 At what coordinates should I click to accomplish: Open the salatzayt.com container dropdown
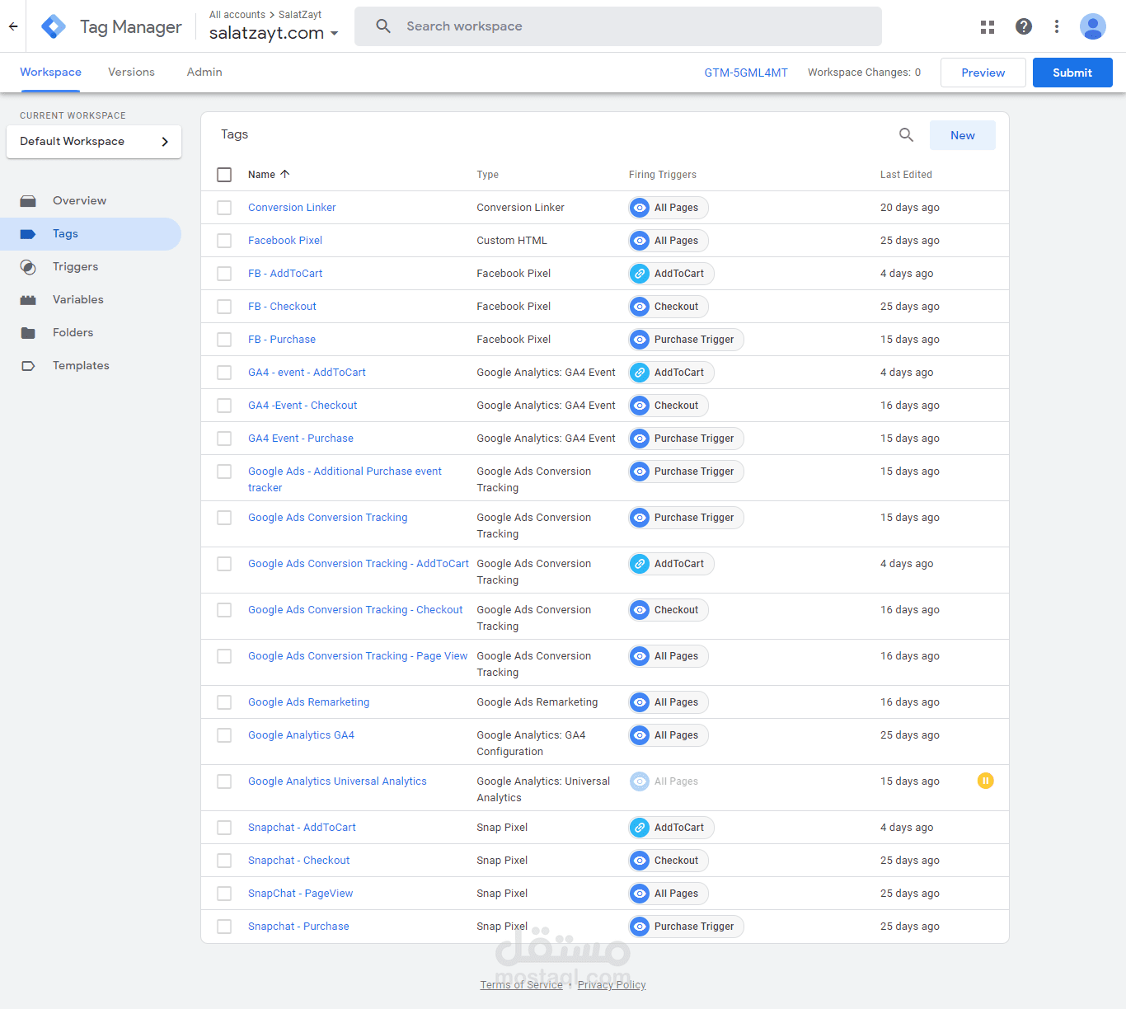(274, 33)
